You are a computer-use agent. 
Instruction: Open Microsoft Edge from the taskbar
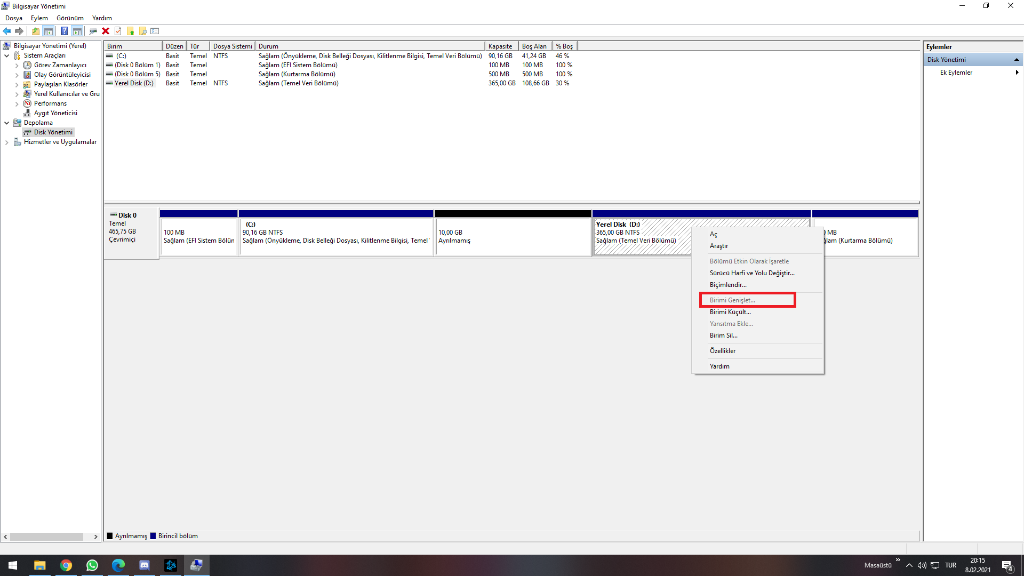(118, 565)
